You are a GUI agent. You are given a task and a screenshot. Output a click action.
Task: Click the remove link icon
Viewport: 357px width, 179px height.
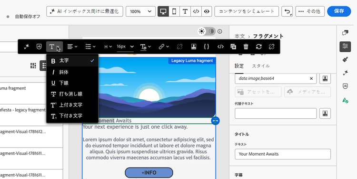(x=179, y=47)
